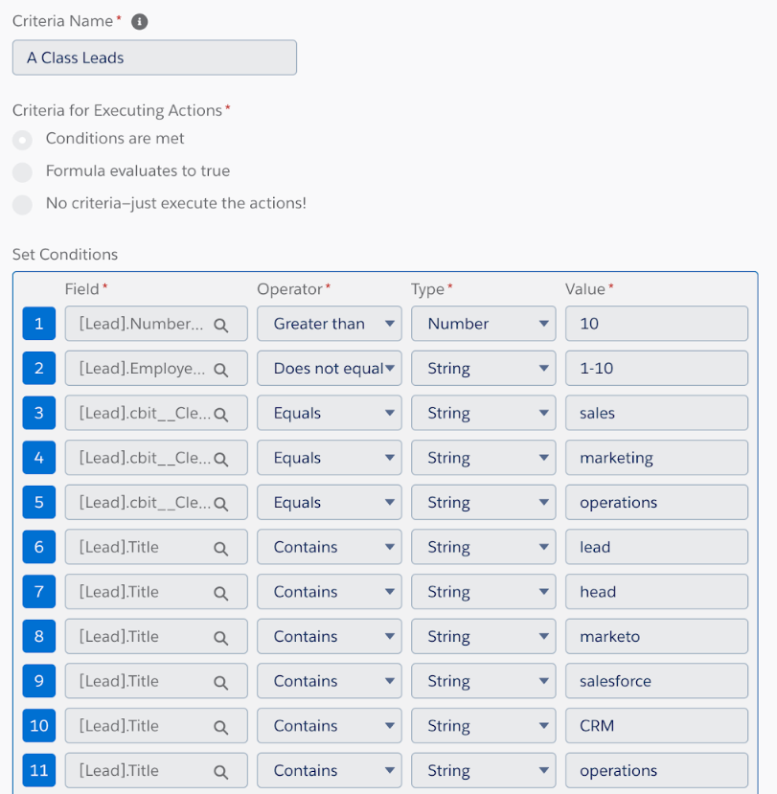The width and height of the screenshot is (777, 794).
Task: Click the condition number 8 badge
Action: click(x=39, y=636)
